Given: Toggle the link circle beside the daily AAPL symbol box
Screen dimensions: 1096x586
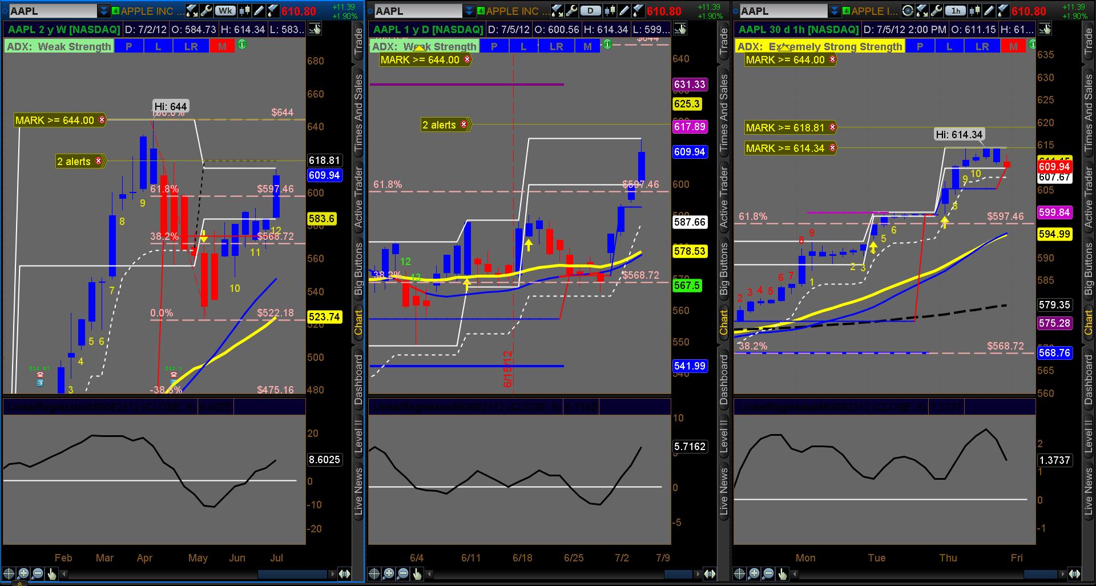Looking at the screenshot, I should tap(370, 11).
